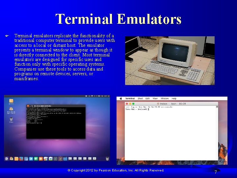Click inside the black Linux terminal area
237x178 pixels.
[x=56, y=123]
